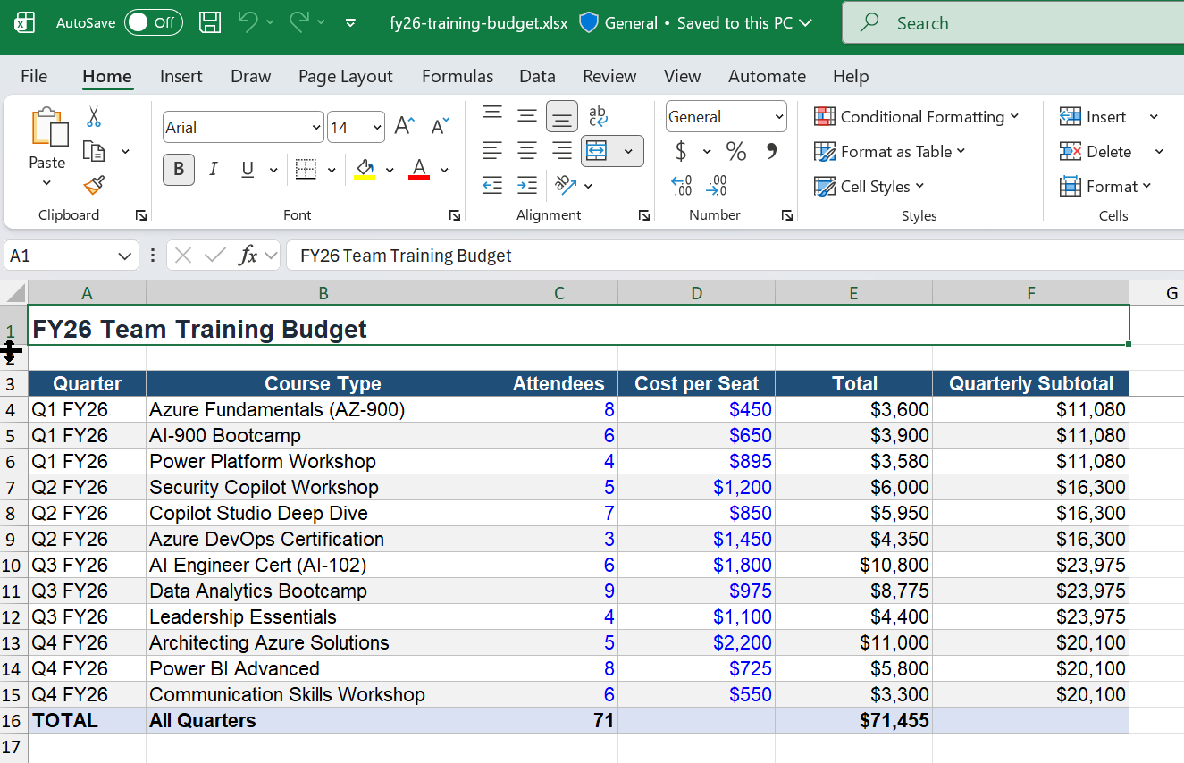
Task: Expand the Fill Color dropdown arrow
Action: click(389, 170)
